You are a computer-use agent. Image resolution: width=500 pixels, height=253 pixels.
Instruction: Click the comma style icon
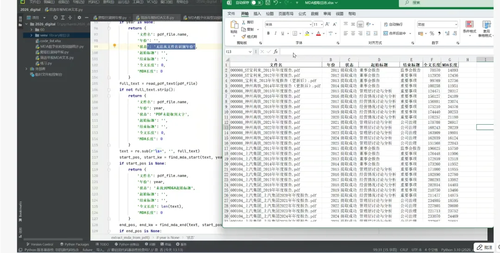pyautogui.click(x=439, y=33)
